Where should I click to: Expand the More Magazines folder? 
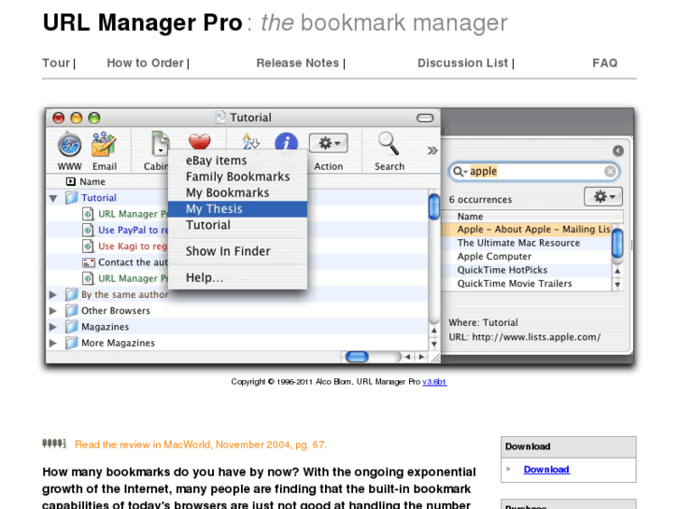pos(53,343)
